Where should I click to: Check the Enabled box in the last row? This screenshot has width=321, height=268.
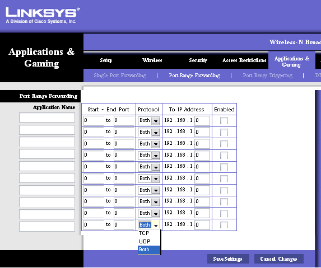224,225
